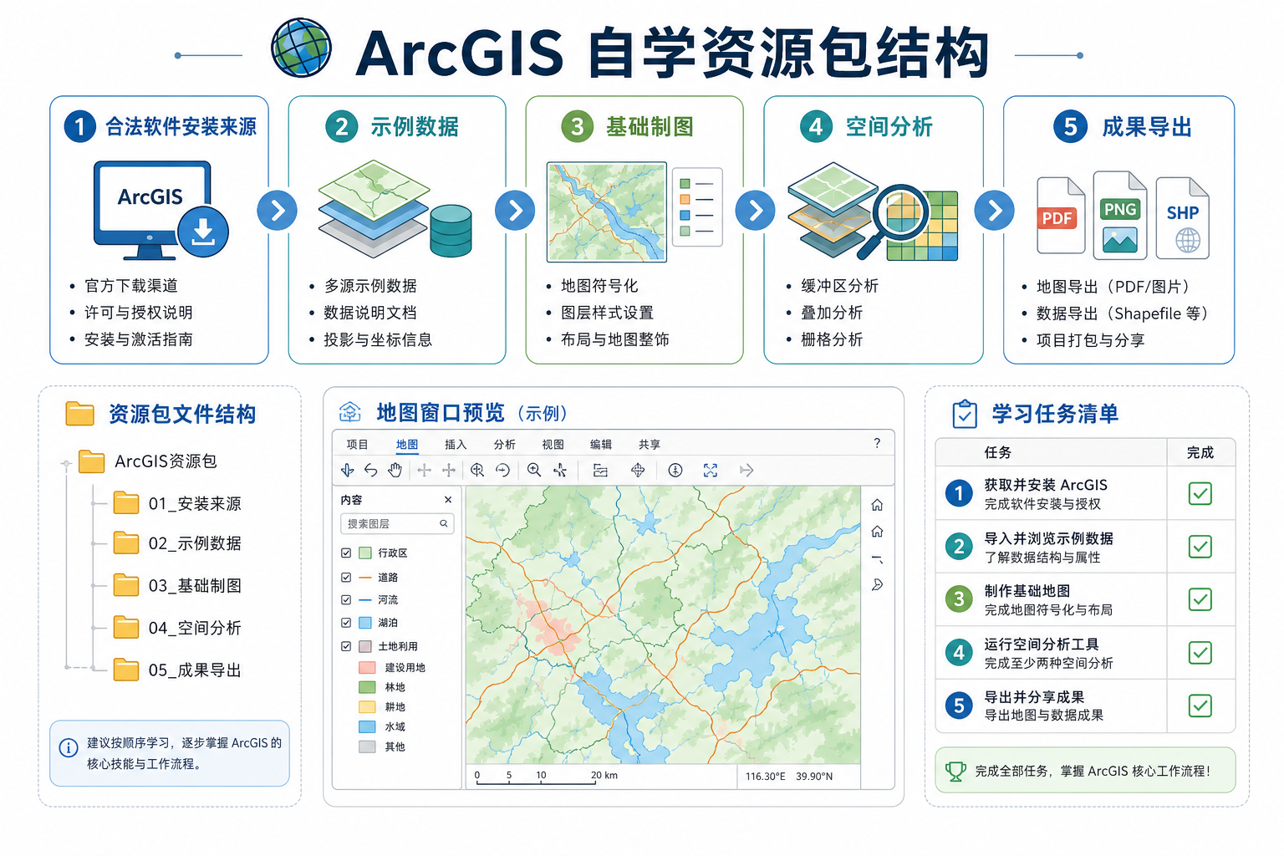This screenshot has height=856, width=1284.
Task: Uncheck the 导出并分享成果 task checkbox
Action: click(1200, 706)
